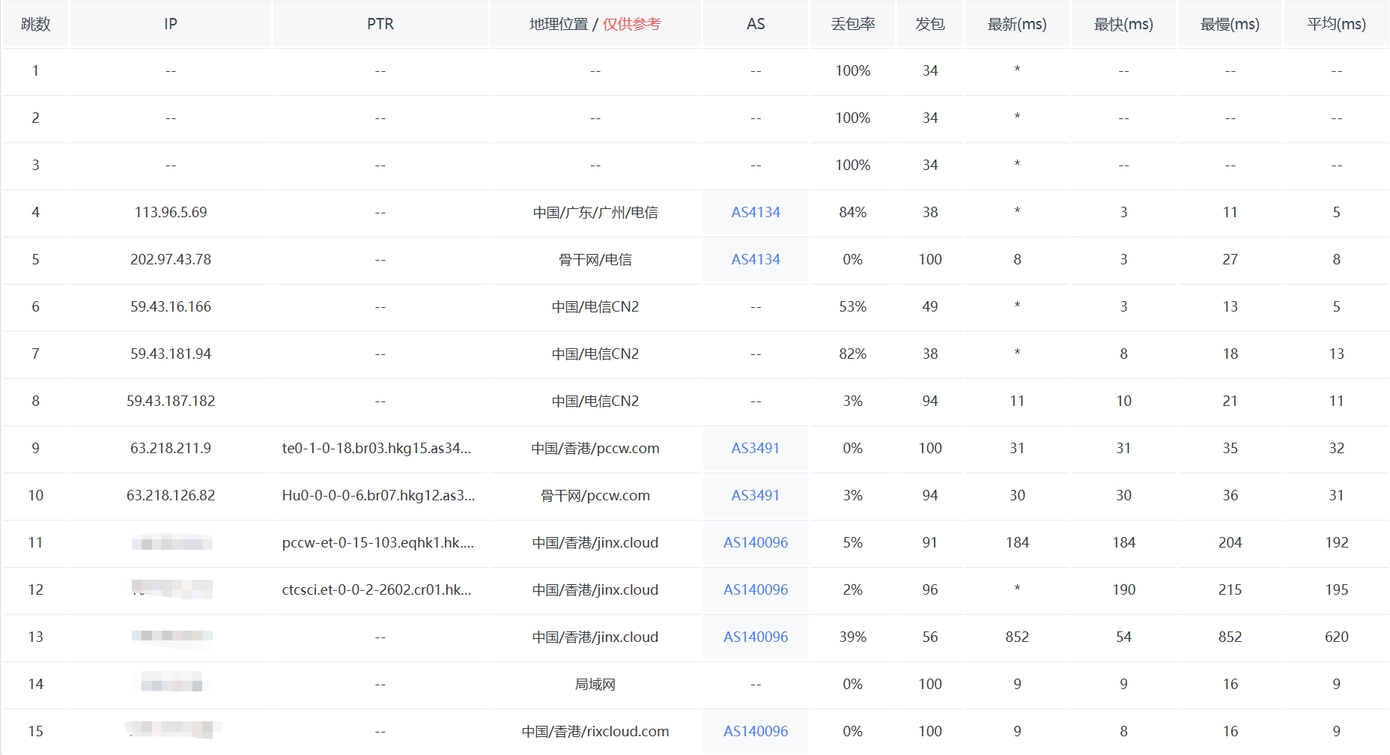
Task: Click the location 中国/香港/pccw.com
Action: click(595, 448)
